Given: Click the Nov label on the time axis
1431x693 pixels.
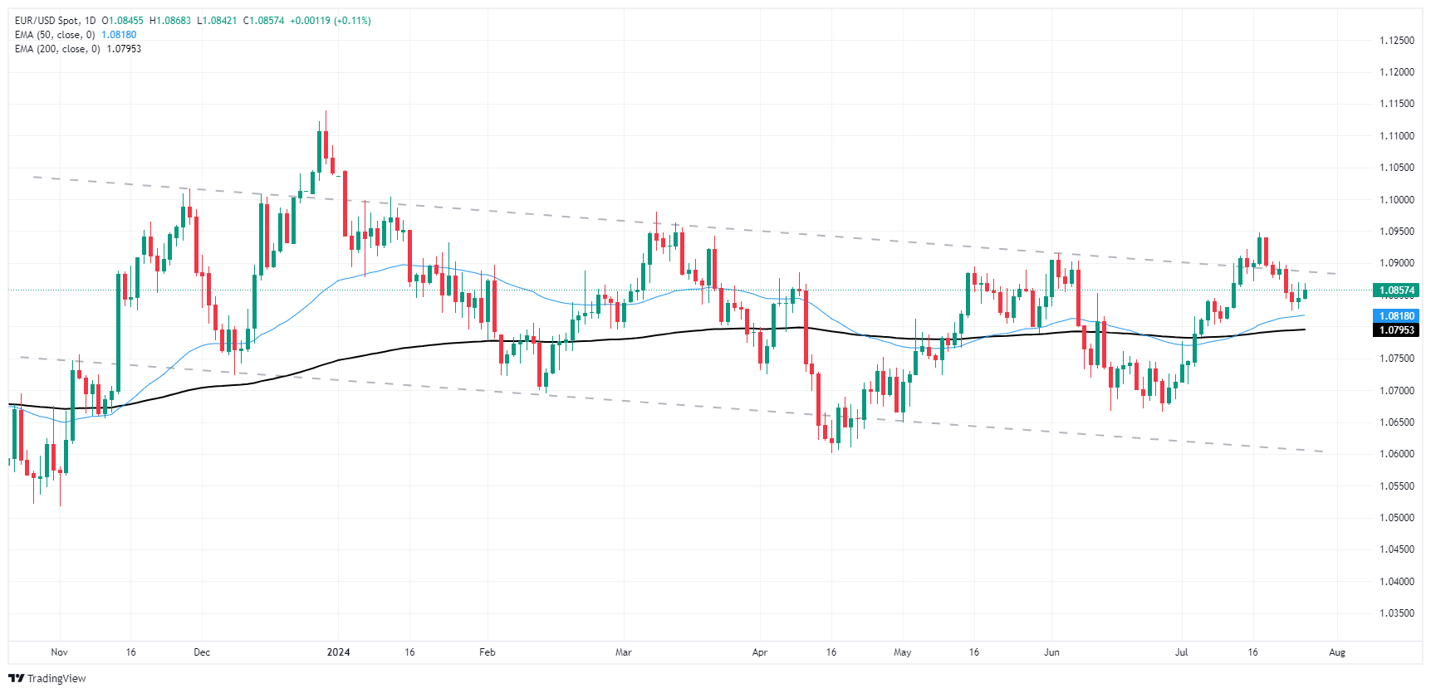Looking at the screenshot, I should click(x=59, y=652).
